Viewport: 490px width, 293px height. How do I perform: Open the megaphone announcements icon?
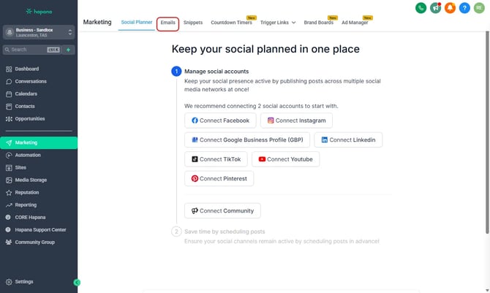click(436, 8)
